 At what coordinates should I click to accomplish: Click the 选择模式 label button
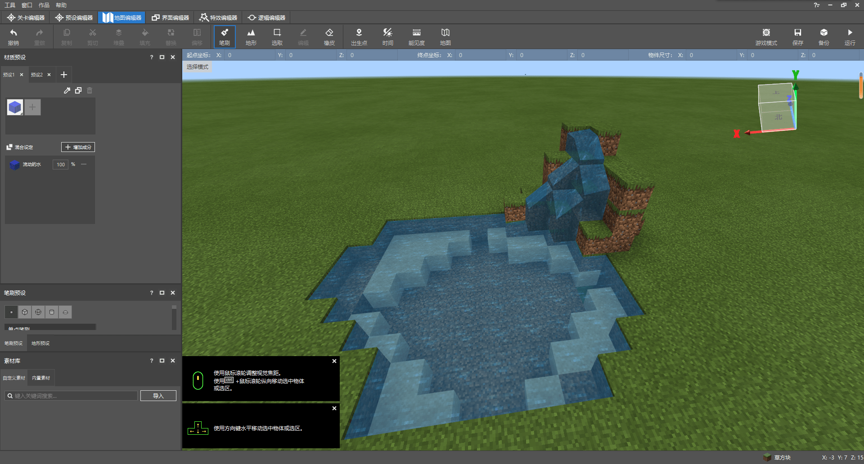click(198, 67)
